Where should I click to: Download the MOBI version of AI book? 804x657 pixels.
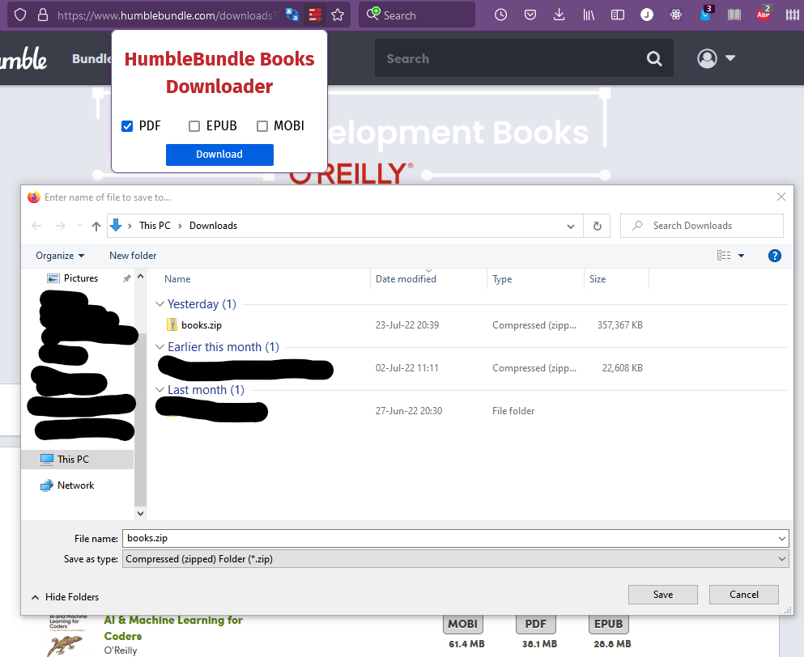(463, 624)
